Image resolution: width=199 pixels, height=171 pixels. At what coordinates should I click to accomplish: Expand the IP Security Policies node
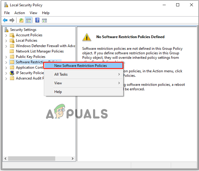[x=6, y=73]
